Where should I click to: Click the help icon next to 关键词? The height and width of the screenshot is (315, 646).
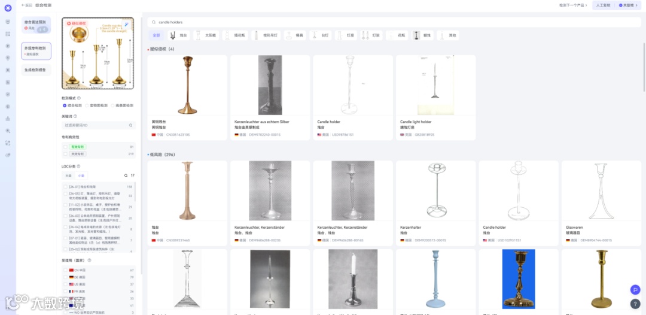tap(75, 116)
